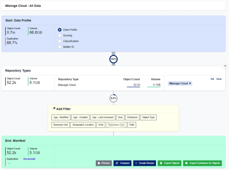Click the End: Manifest heading
This screenshot has width=229, height=170.
click(x=15, y=141)
